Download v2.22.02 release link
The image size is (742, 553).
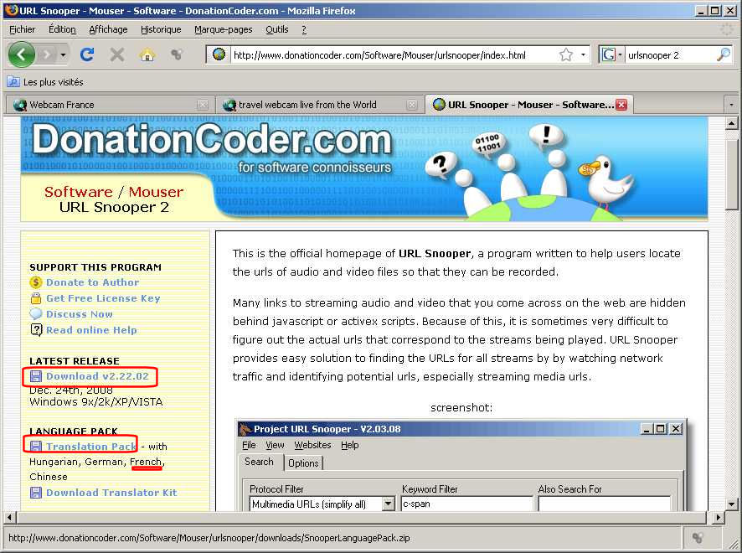[97, 376]
